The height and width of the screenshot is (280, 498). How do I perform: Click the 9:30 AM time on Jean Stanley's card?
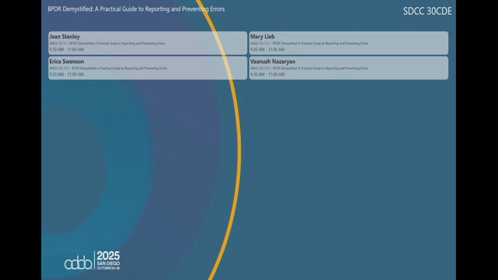[x=56, y=50]
